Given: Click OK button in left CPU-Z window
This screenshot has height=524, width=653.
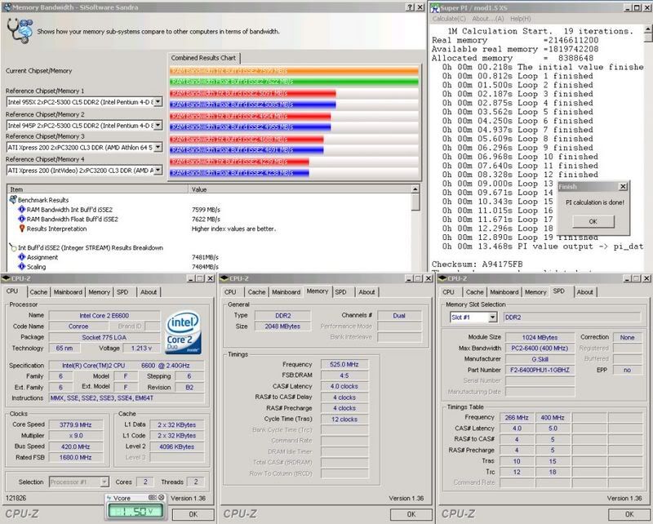Looking at the screenshot, I should tap(193, 514).
